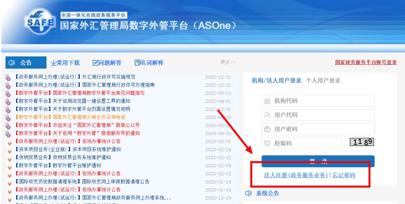
Task: Click pinned icon beside 微信服务号的通知 announcement
Action: click(8, 134)
